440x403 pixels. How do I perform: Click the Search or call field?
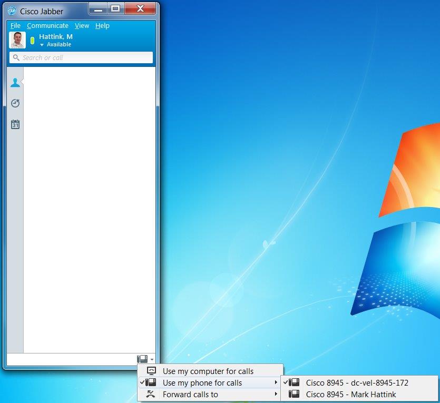(x=81, y=57)
